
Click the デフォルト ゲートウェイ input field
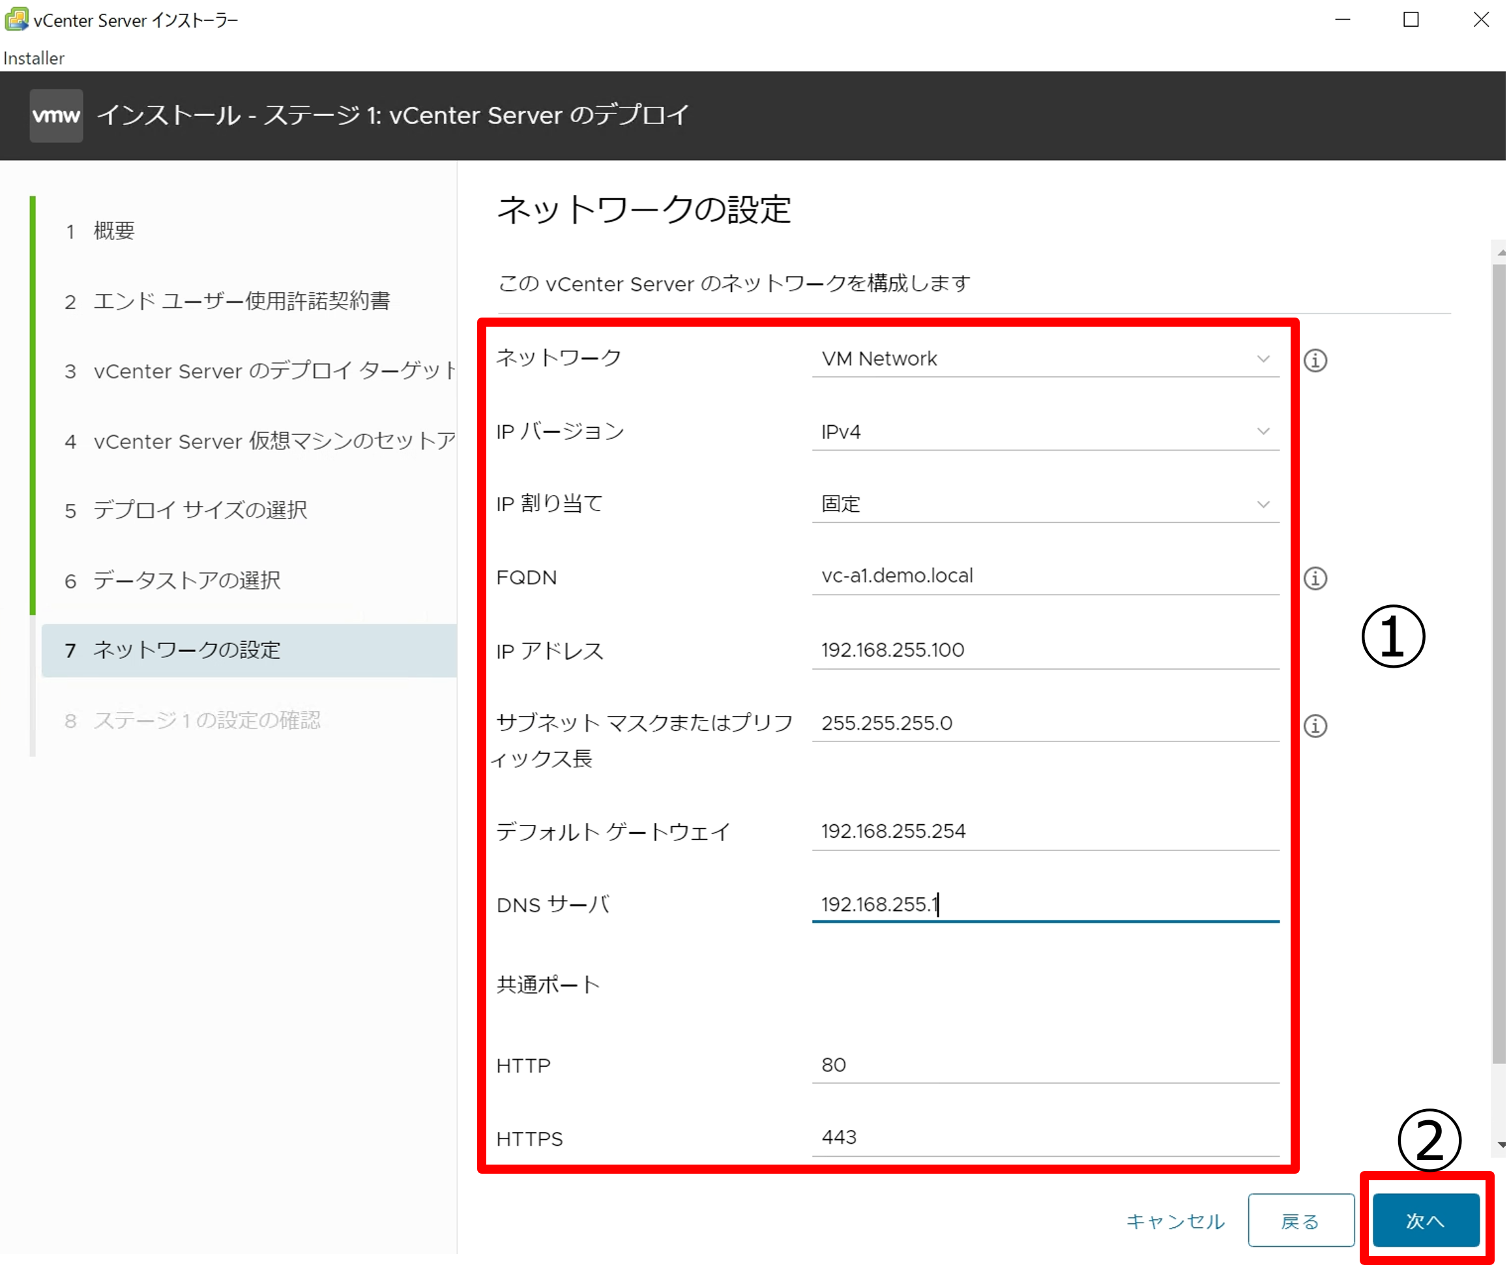coord(1045,831)
